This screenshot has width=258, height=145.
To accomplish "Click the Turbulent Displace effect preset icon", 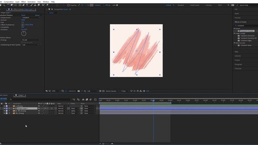I will (x=239, y=31).
